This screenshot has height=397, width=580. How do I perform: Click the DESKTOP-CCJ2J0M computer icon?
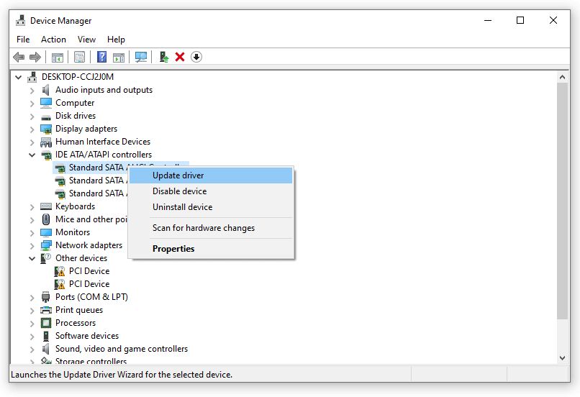coord(32,77)
